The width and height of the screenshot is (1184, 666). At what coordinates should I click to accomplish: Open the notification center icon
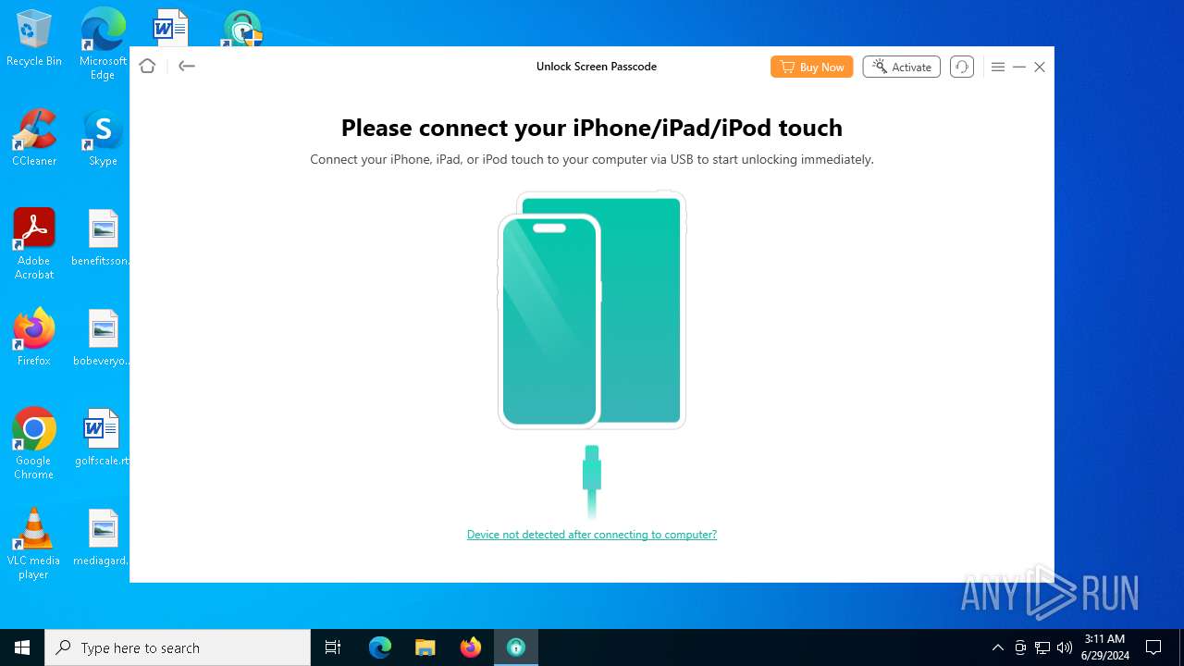[x=1153, y=647]
